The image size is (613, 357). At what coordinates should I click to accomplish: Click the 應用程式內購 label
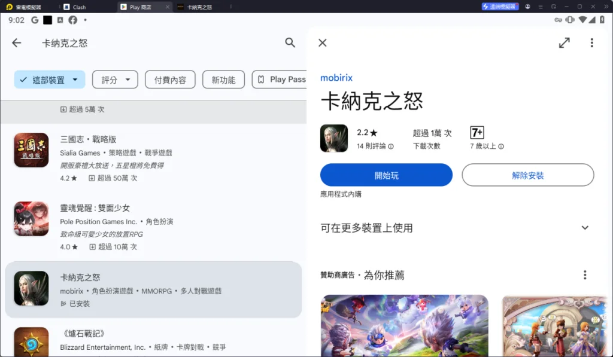tap(341, 194)
